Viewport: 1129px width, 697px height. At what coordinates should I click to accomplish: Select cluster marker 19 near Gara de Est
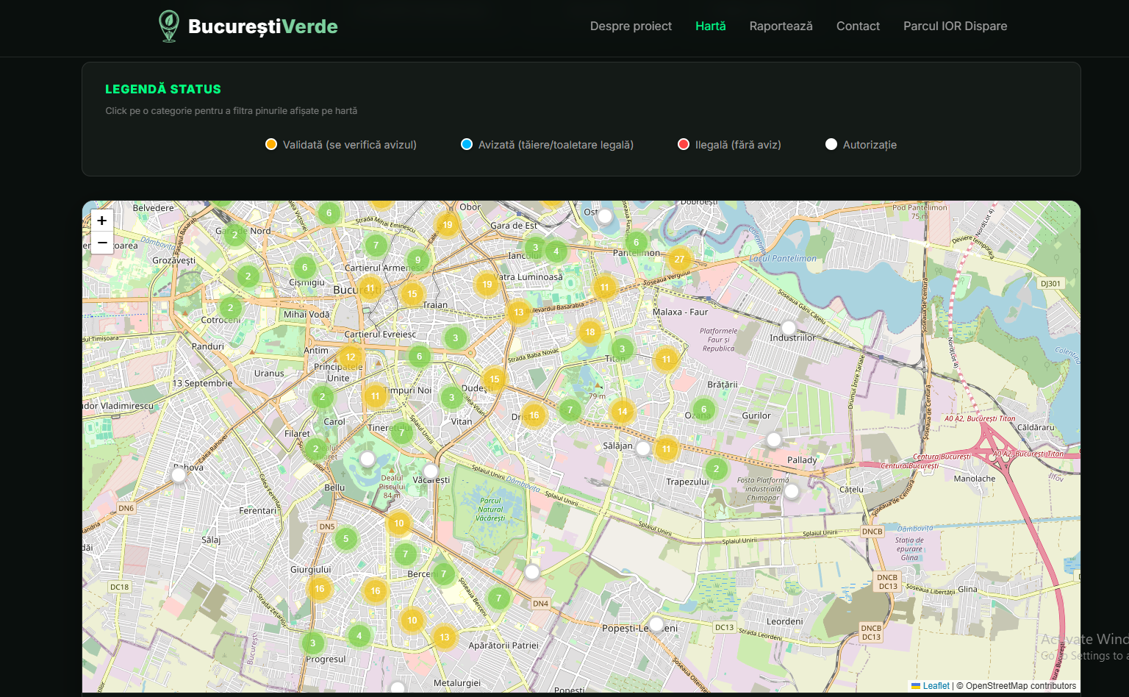click(x=447, y=224)
